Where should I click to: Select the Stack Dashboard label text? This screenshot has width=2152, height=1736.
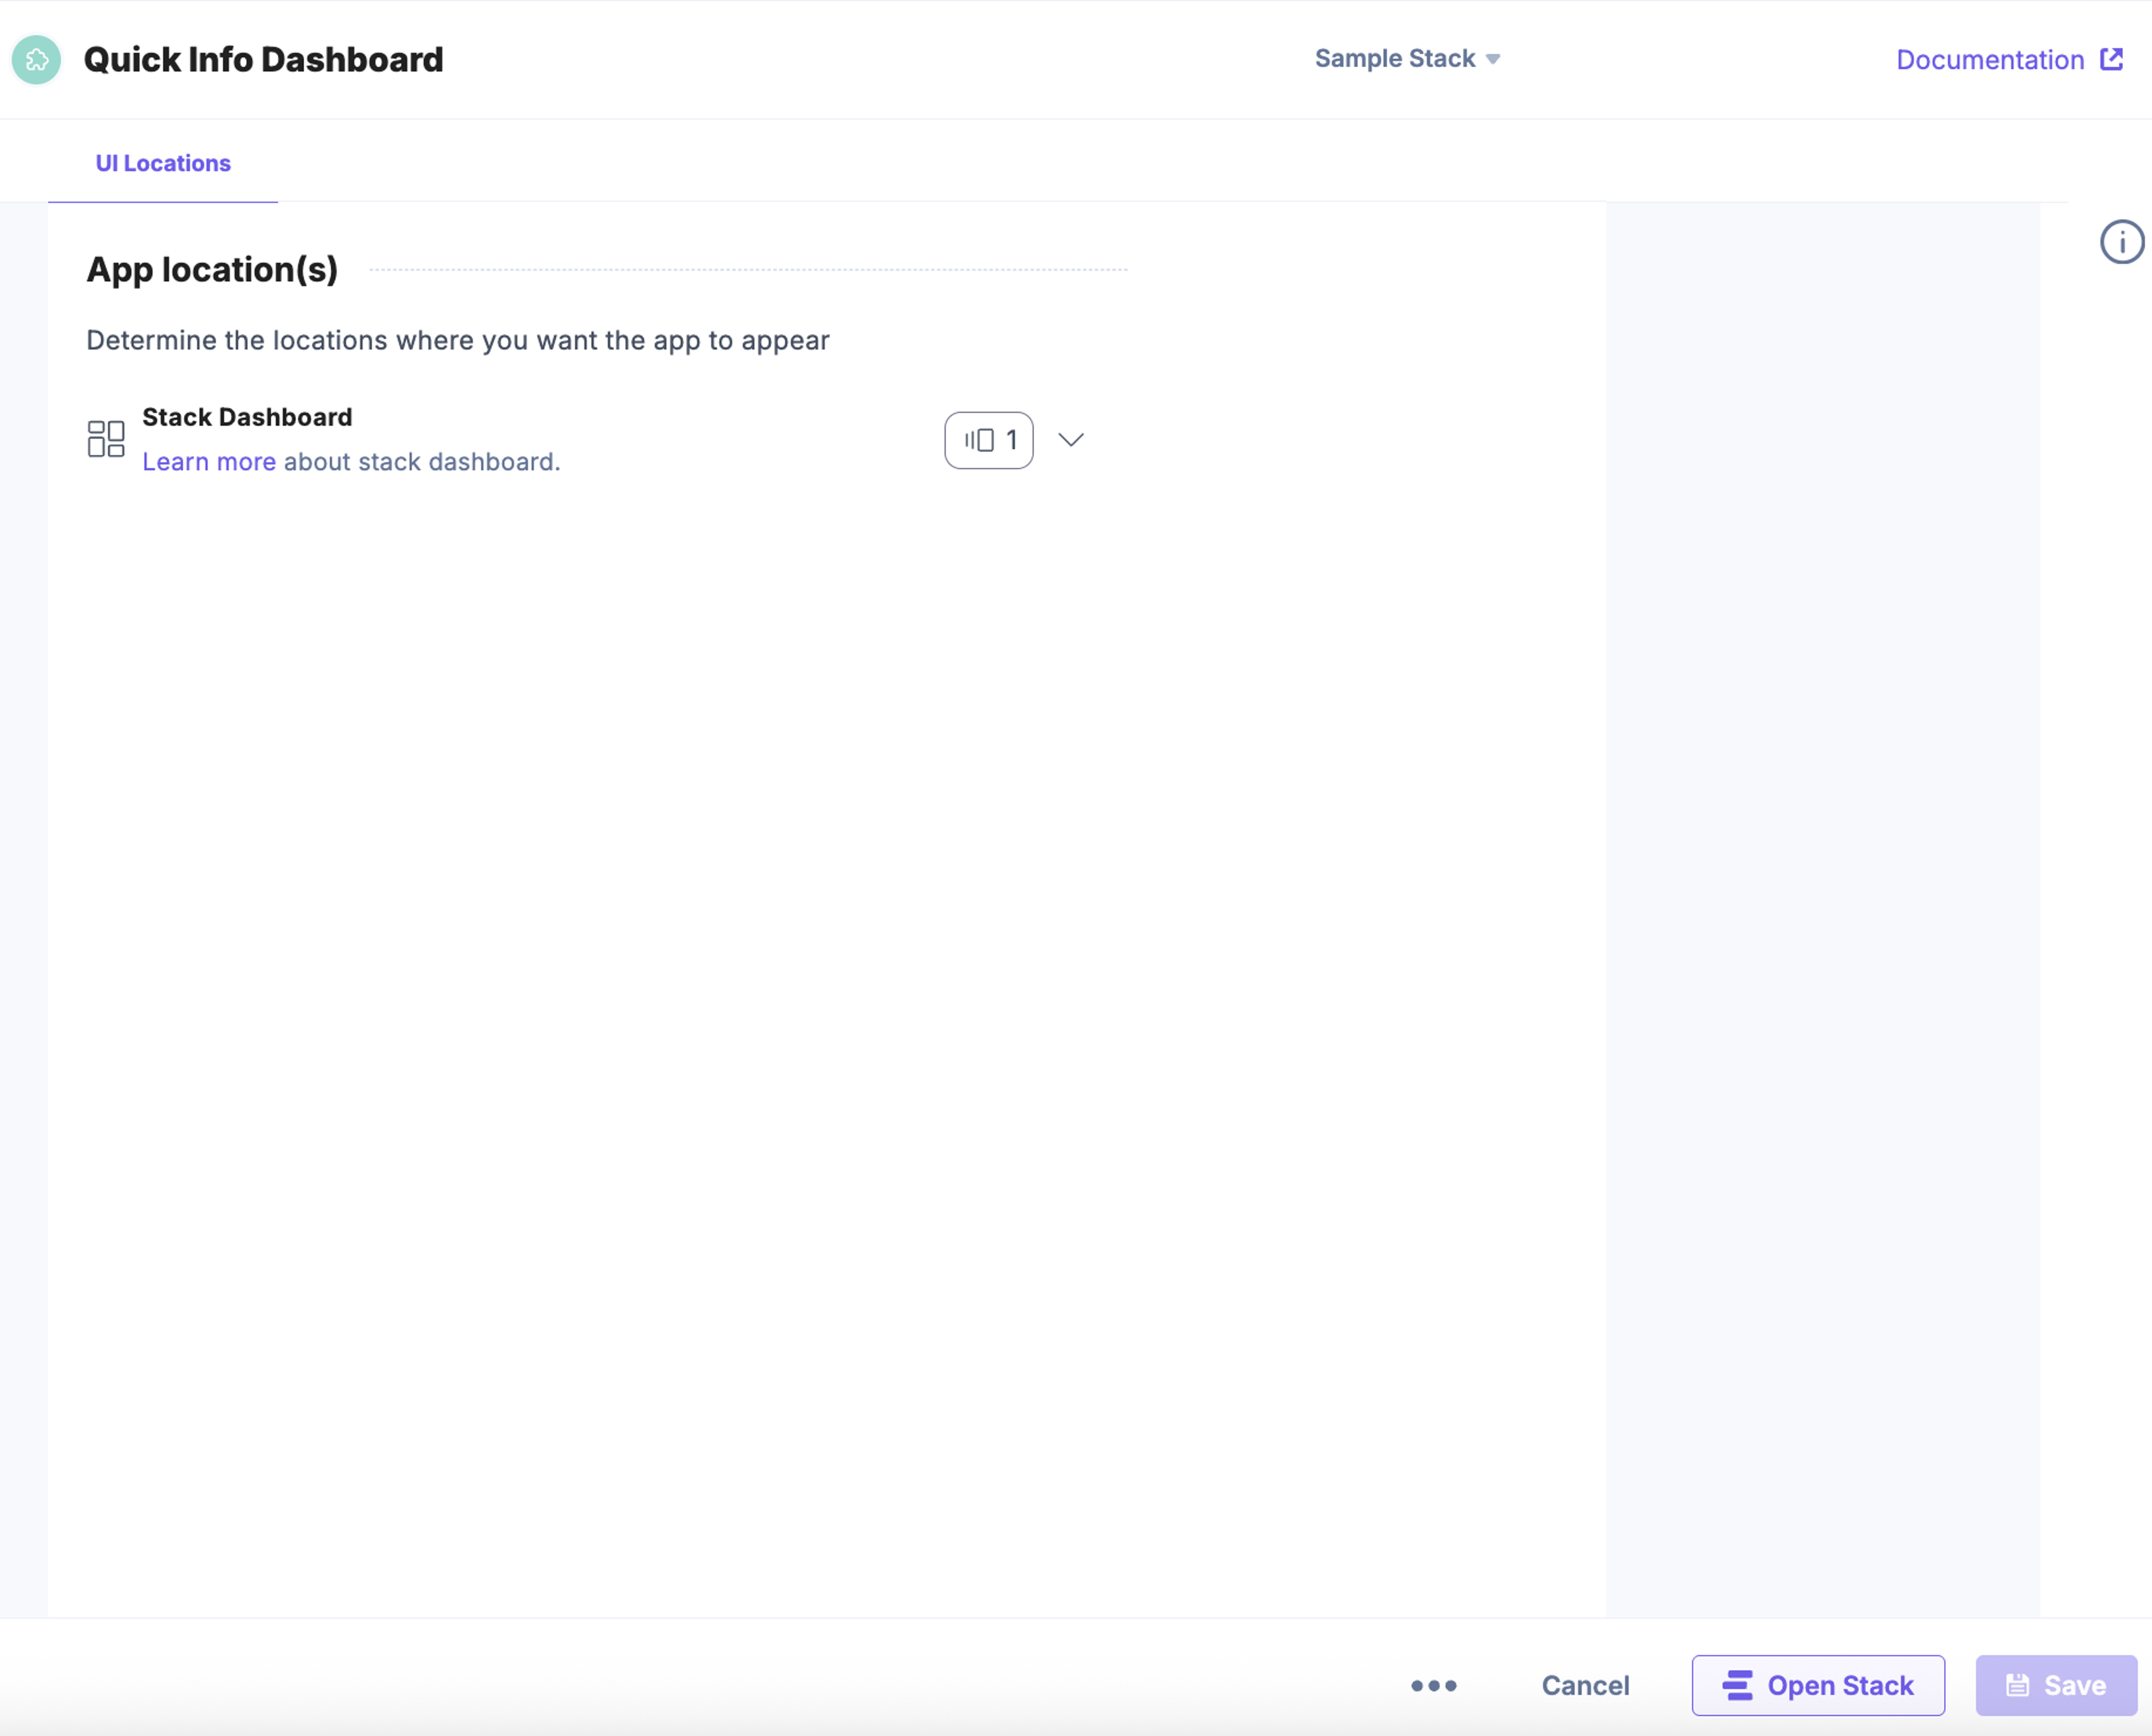pyautogui.click(x=247, y=417)
